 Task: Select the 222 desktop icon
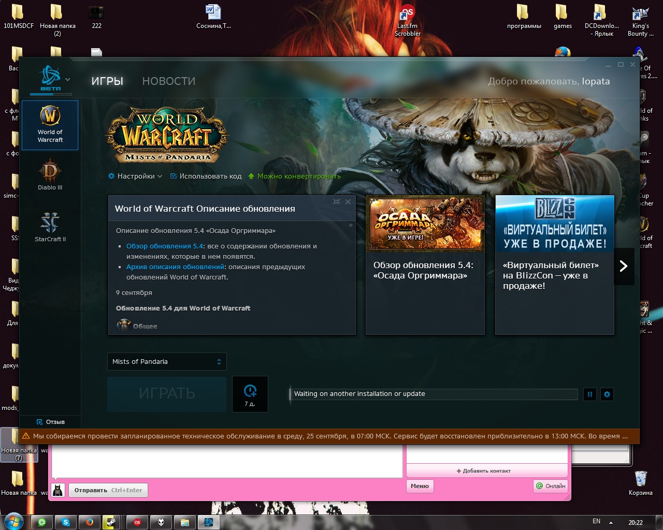96,16
